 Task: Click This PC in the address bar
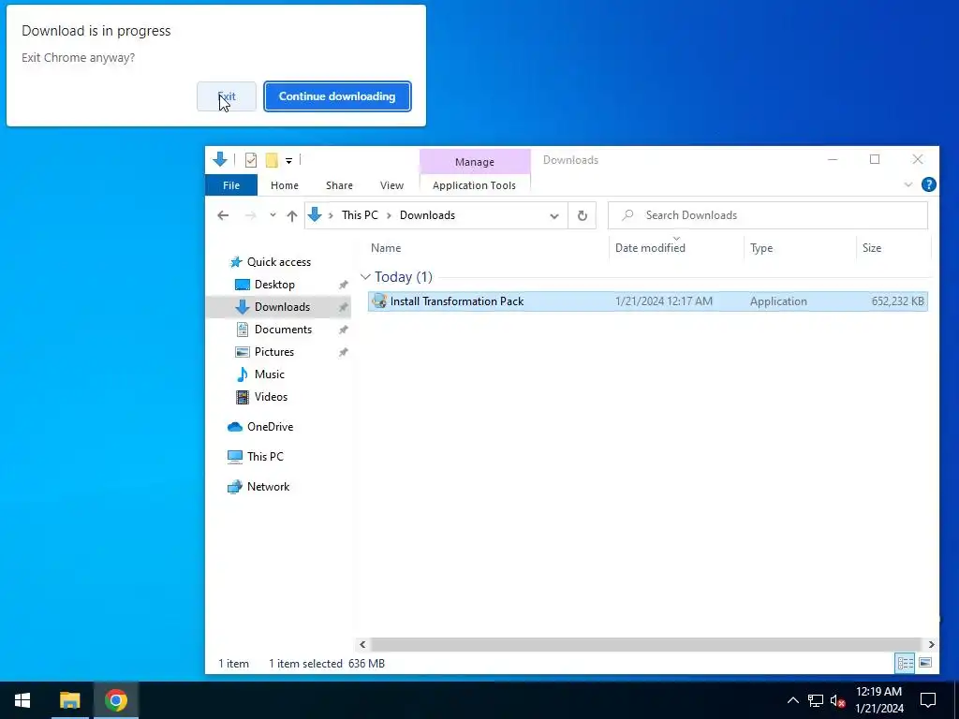[x=360, y=215]
